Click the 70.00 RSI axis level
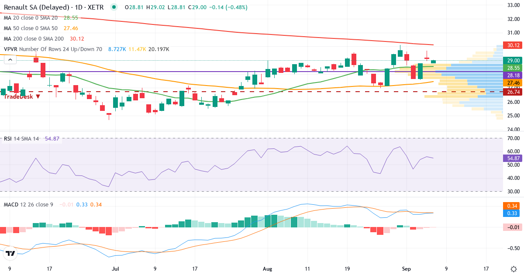Screen dimensions: 524x275 click(x=513, y=138)
